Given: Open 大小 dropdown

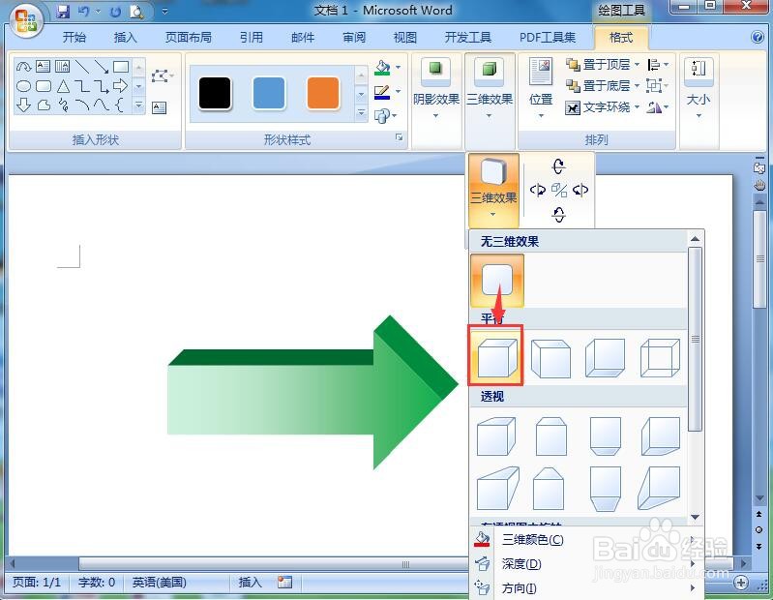Looking at the screenshot, I should click(x=699, y=89).
